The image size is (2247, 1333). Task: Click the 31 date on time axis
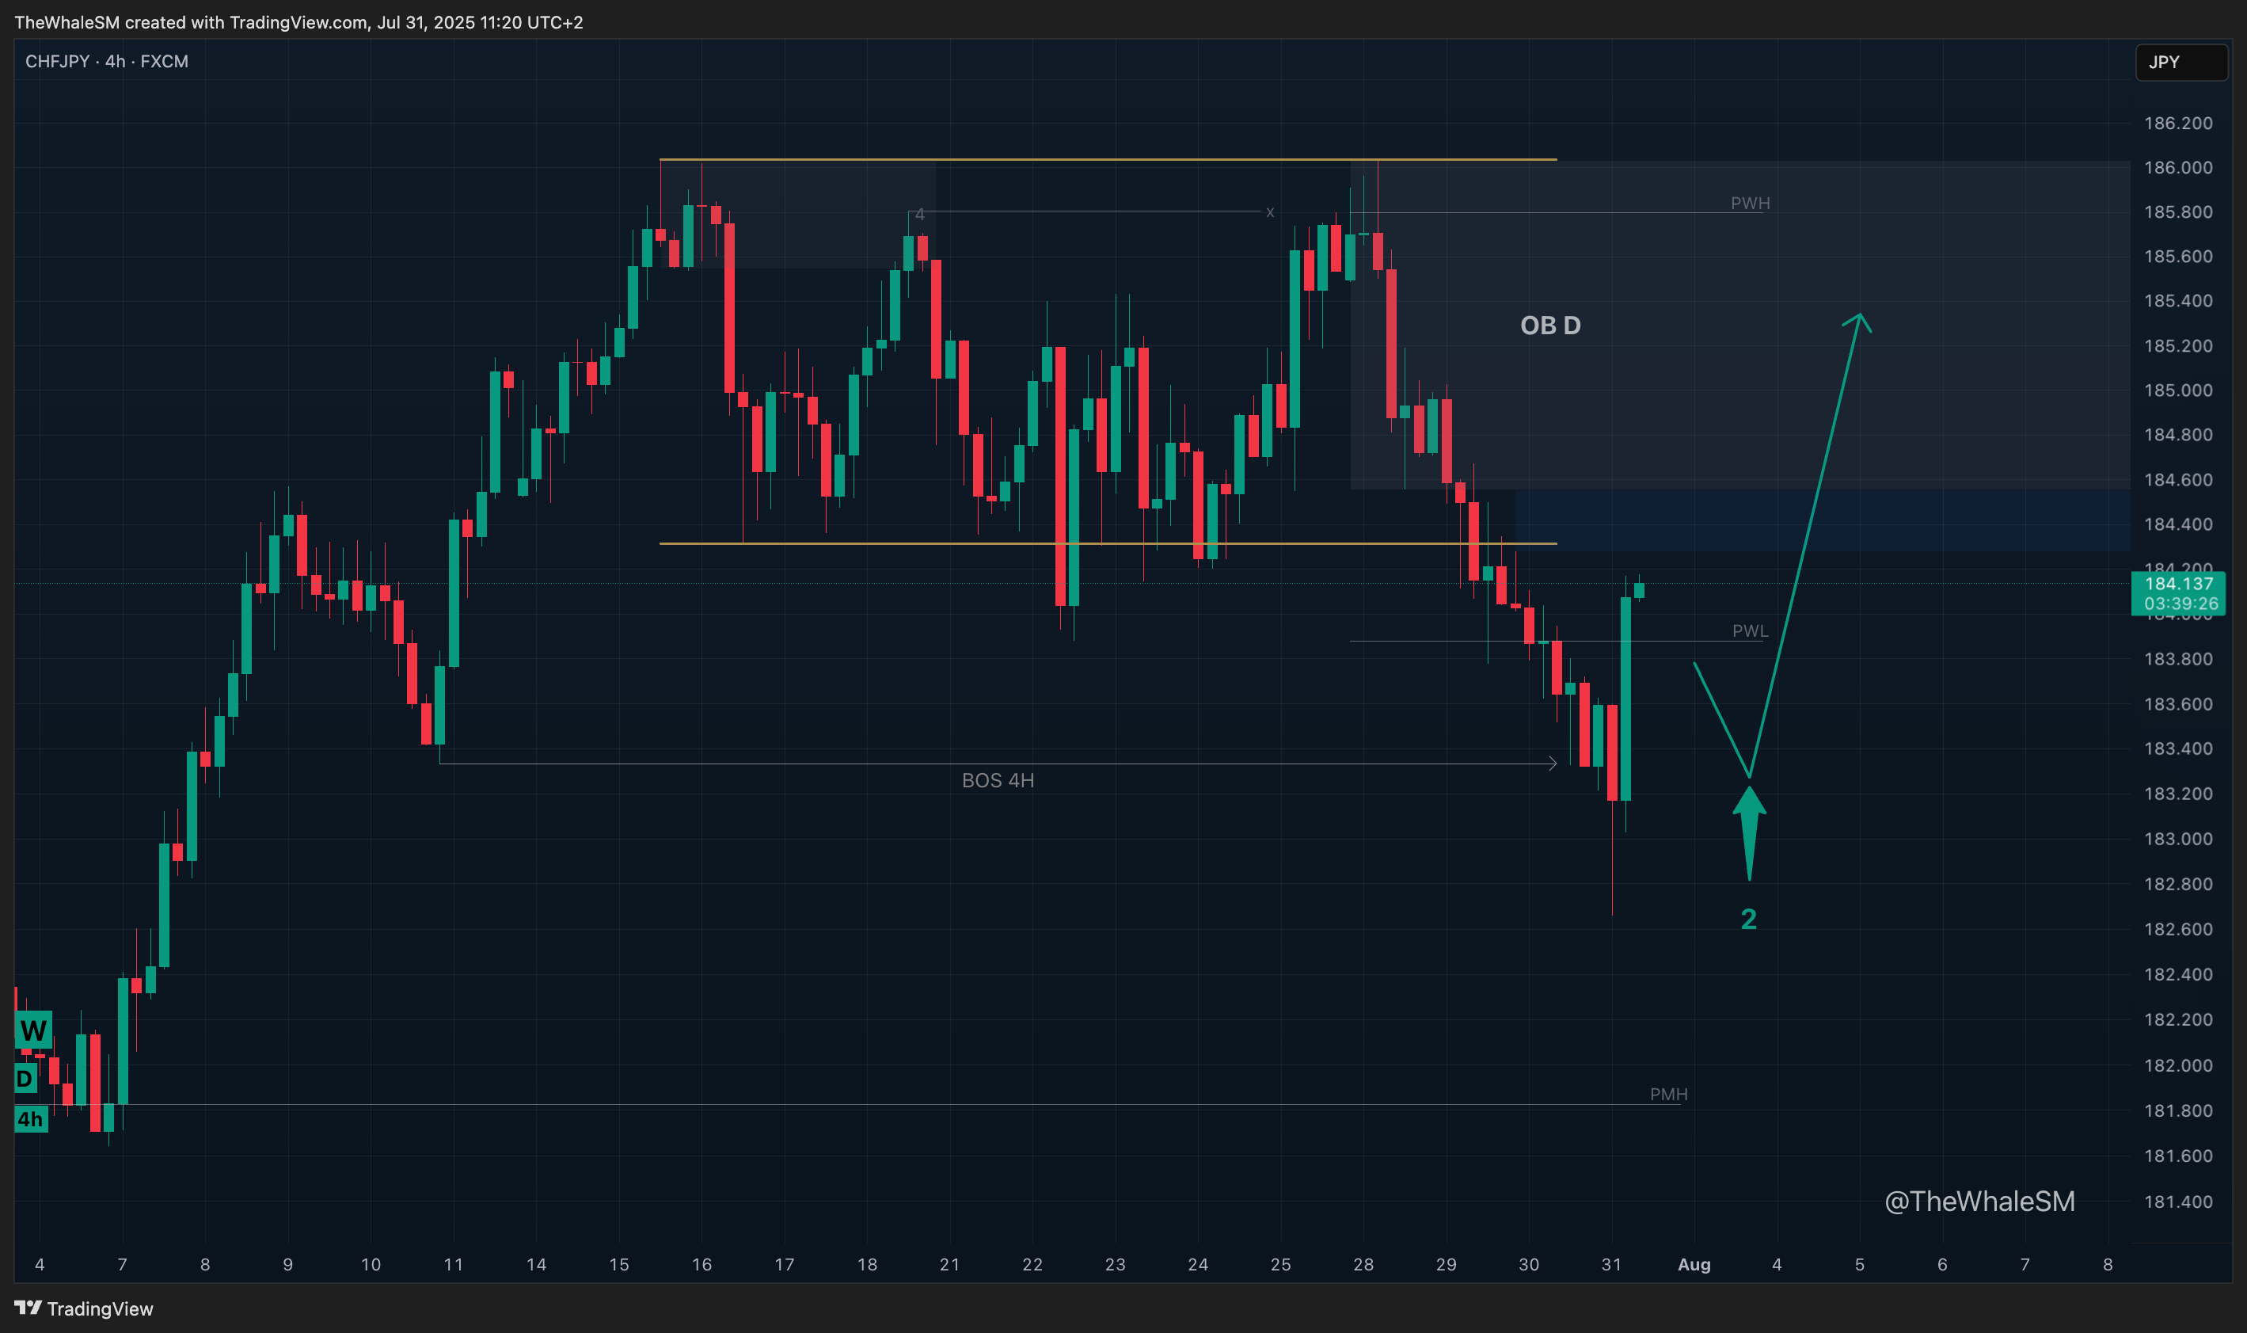pos(1611,1264)
